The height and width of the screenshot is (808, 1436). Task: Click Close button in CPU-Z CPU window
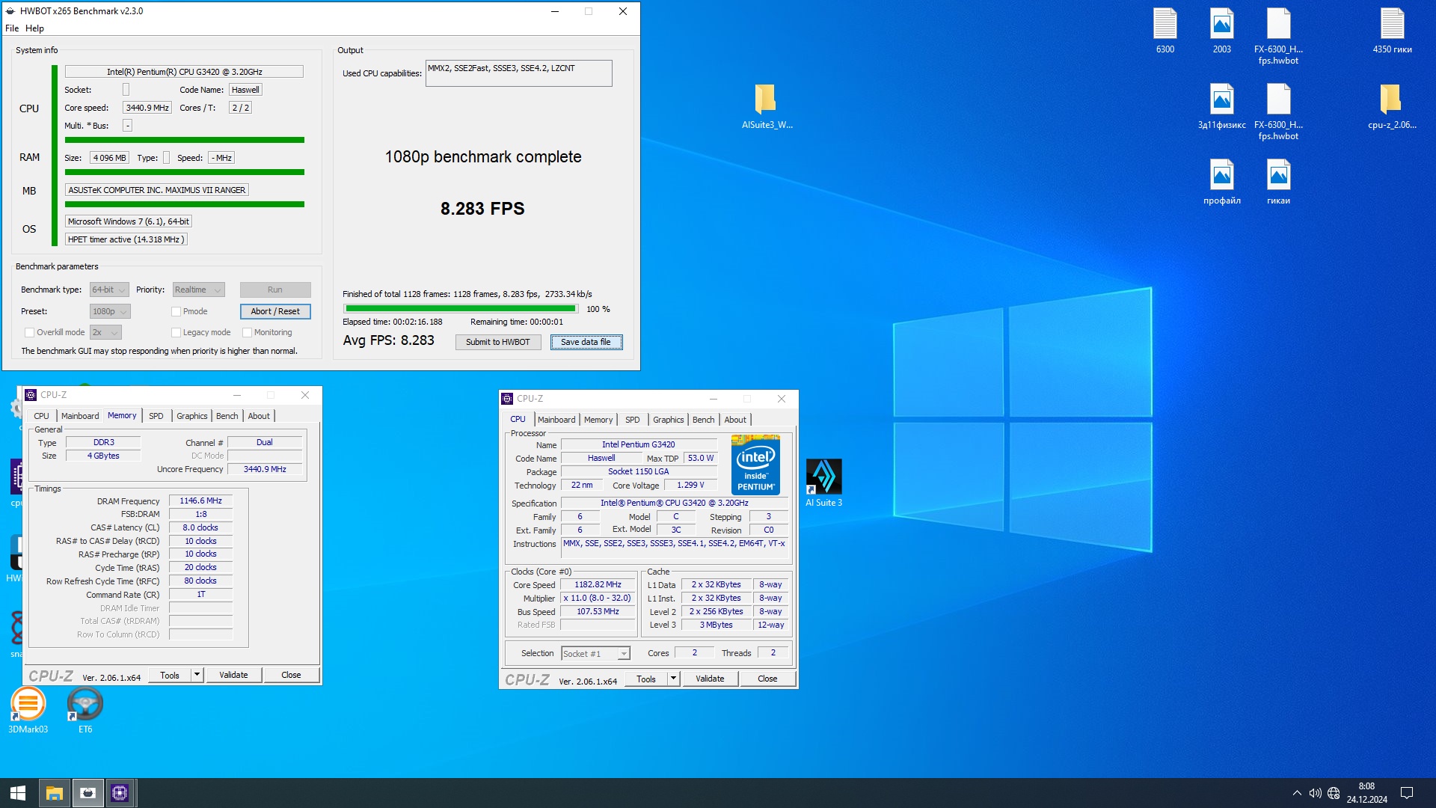[767, 679]
